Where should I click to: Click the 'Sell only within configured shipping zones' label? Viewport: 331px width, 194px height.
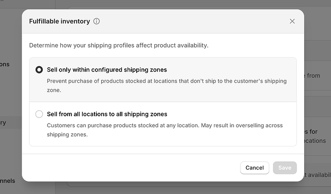coord(106,70)
